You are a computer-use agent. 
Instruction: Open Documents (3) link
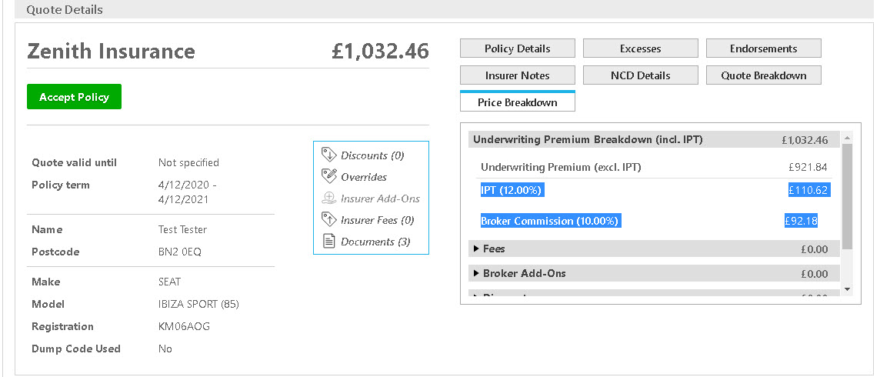coord(375,242)
